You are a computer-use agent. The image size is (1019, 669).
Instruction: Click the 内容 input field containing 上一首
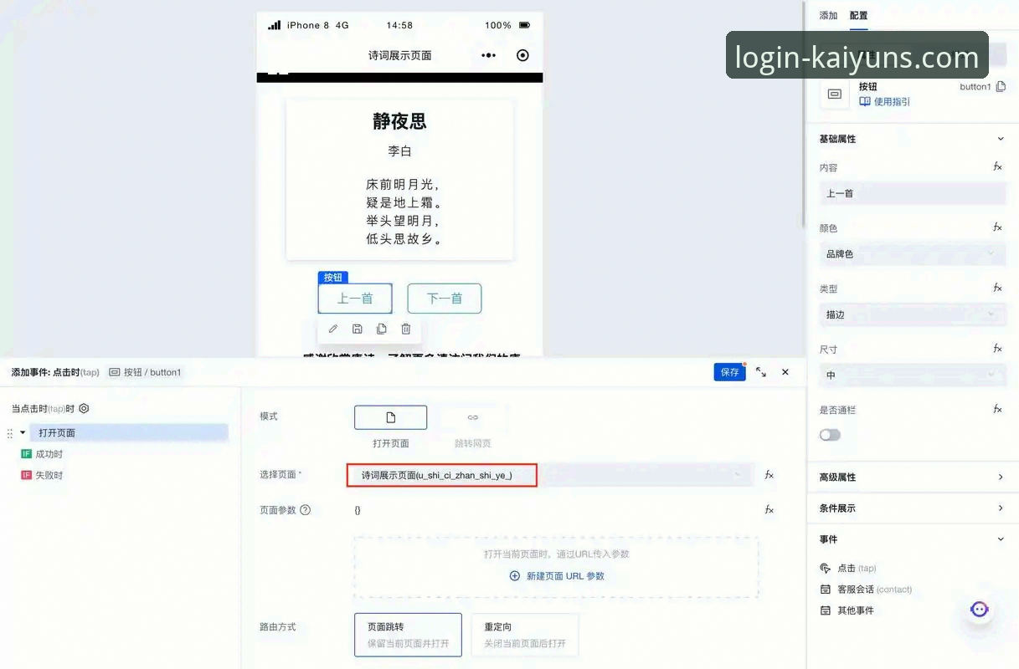913,193
